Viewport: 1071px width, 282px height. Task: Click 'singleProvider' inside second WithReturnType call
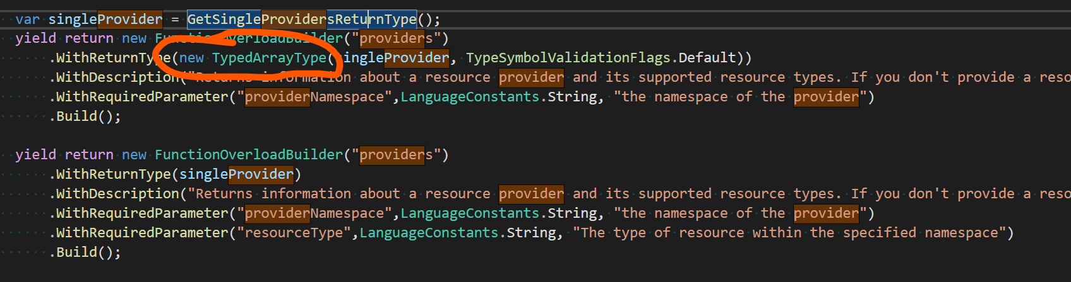coord(236,174)
